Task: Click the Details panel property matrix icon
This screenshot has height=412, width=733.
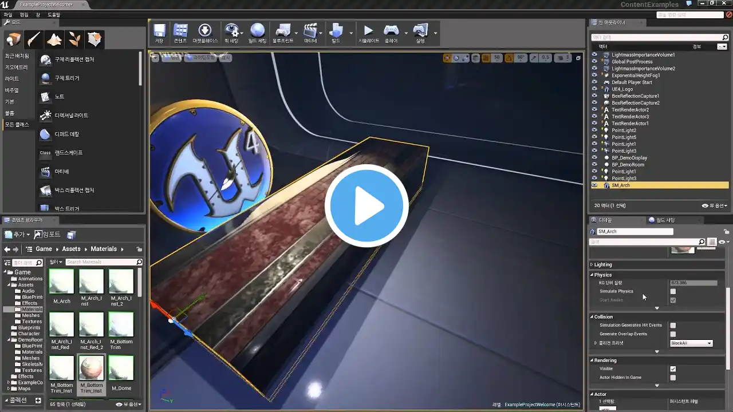Action: pyautogui.click(x=712, y=242)
